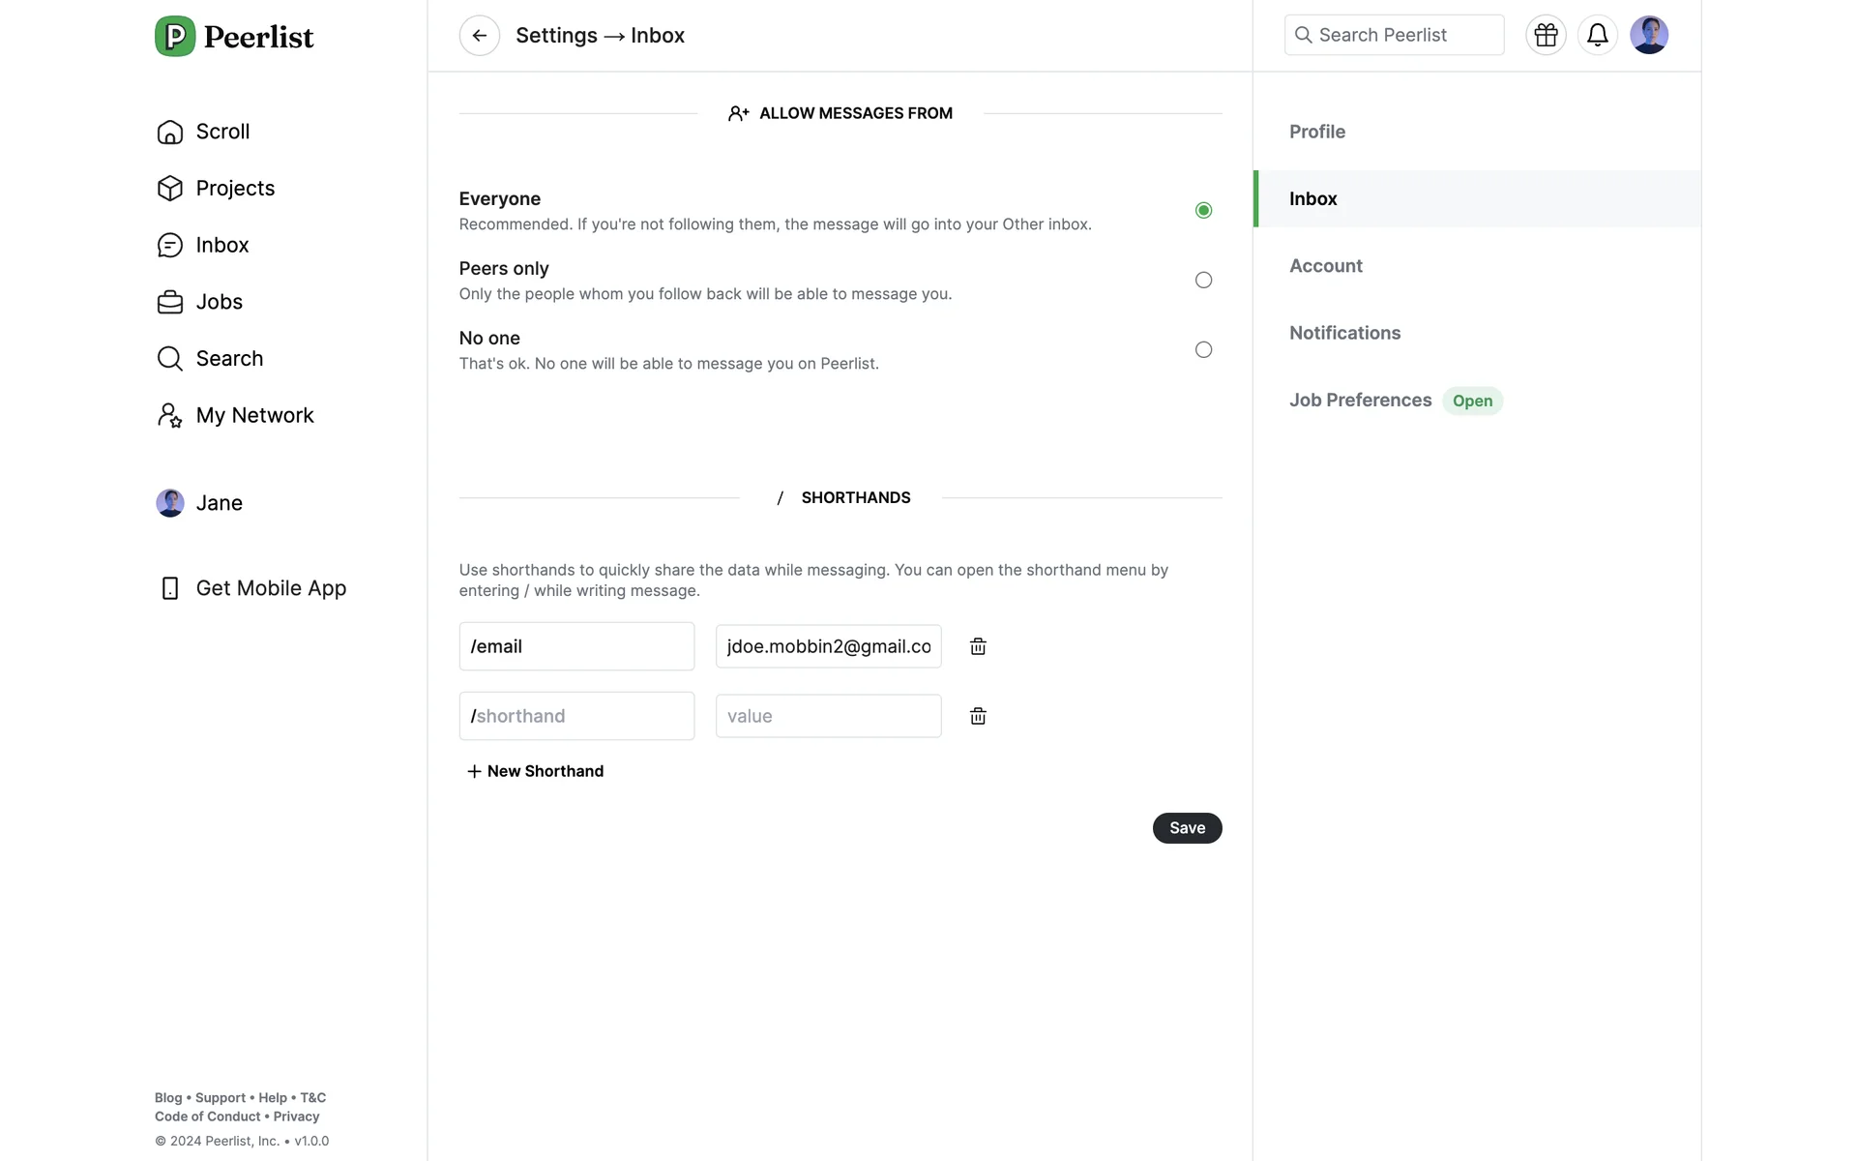Click the back arrow button
Image resolution: width=1857 pixels, height=1161 pixels.
tap(479, 36)
